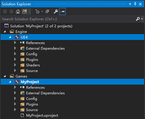Viewport: 145px width, 119px height.
Task: Click the Plugins folder icon under MyProject
Action: click(x=22, y=104)
